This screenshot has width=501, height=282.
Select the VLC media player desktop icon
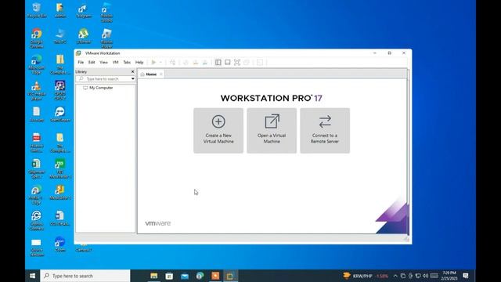point(37,91)
